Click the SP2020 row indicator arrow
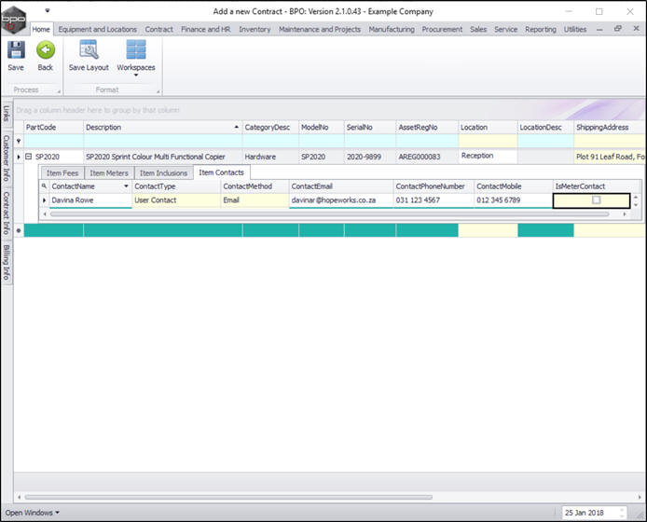 [19, 157]
